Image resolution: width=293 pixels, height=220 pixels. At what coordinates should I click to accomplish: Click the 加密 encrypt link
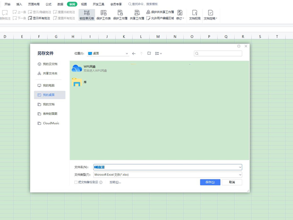[115, 182]
